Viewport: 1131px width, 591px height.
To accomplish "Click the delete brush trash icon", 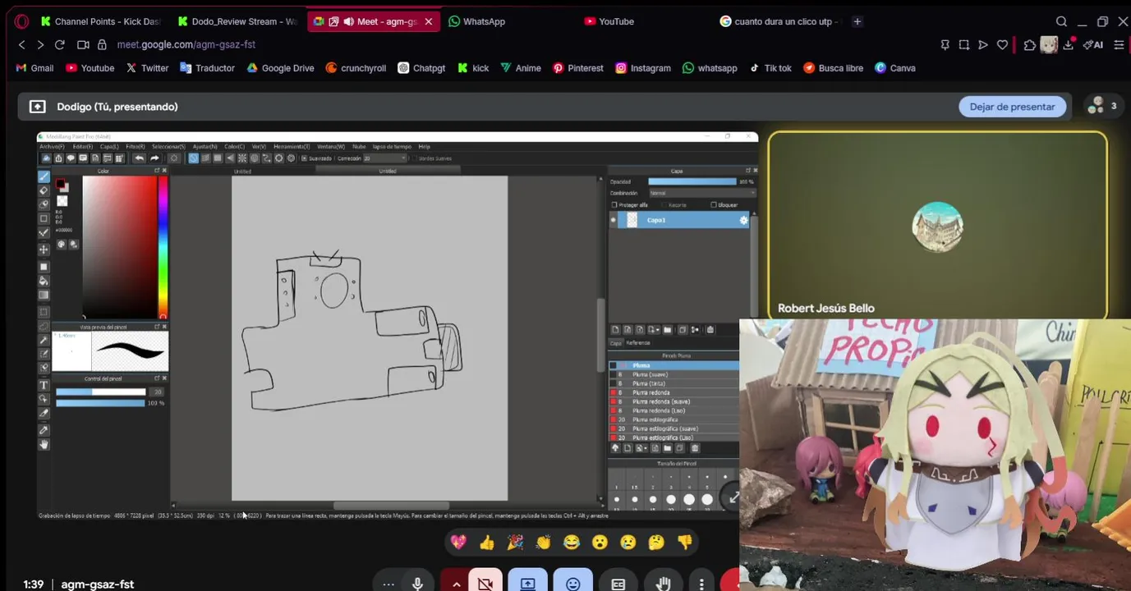I will 695,448.
